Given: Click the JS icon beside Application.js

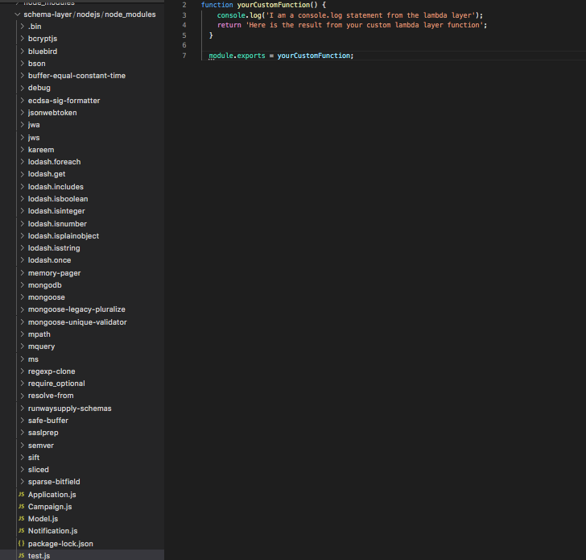Looking at the screenshot, I should click(21, 495).
